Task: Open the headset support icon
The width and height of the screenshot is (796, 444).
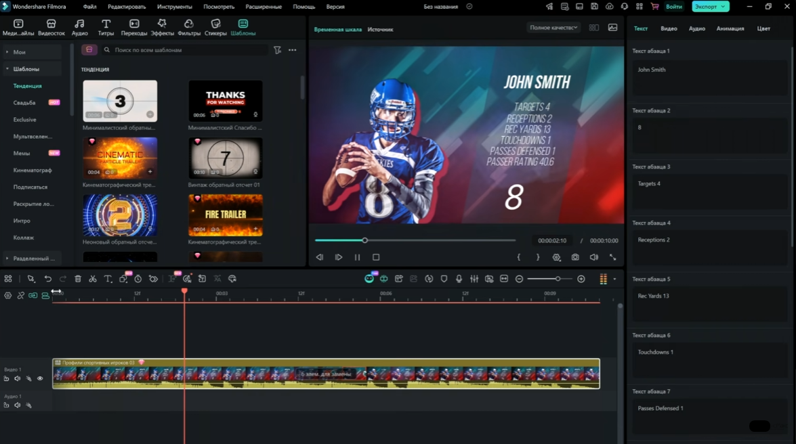Action: click(x=625, y=7)
